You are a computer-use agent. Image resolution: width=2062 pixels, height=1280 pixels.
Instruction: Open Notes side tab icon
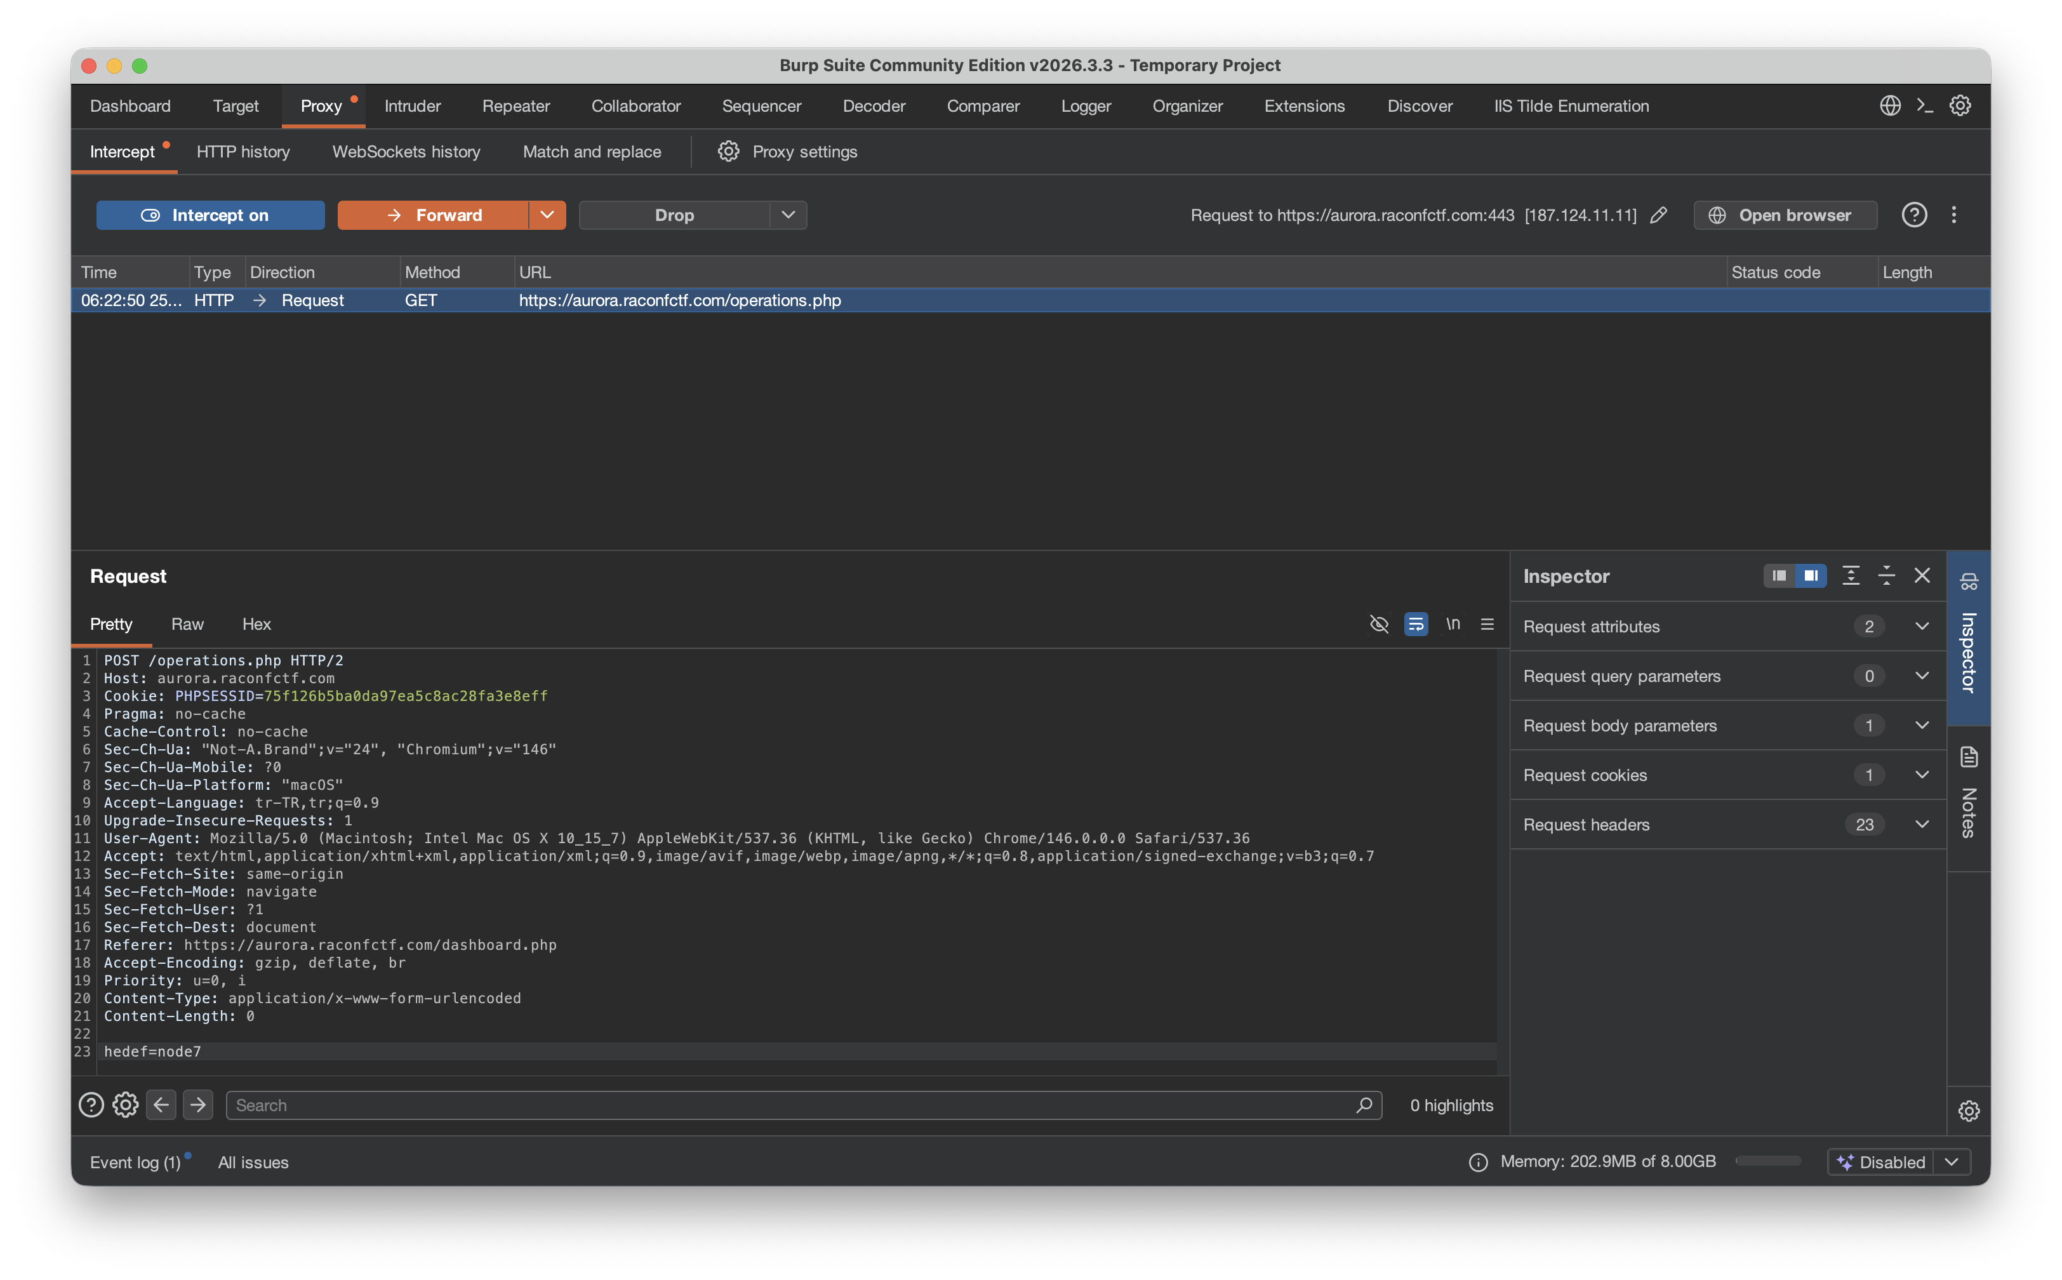coord(1969,757)
